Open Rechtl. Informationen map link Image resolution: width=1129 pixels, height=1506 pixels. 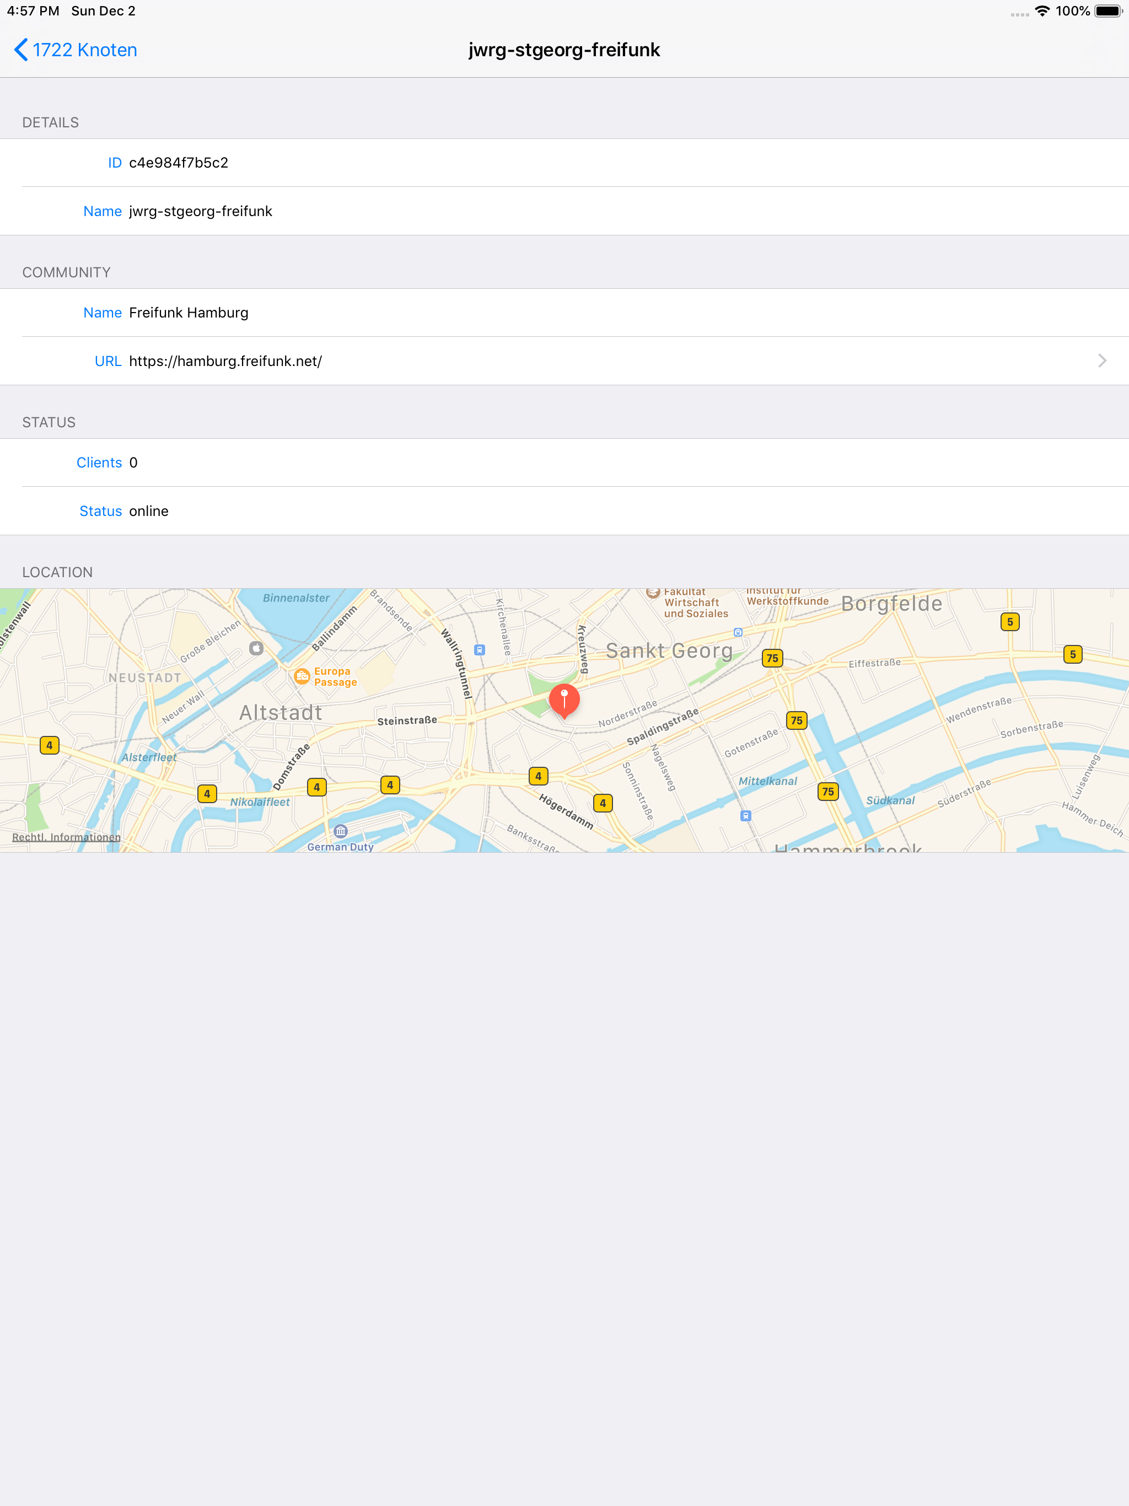pos(66,837)
